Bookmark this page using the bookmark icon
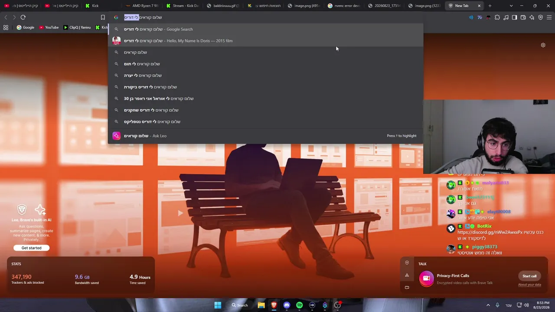Image resolution: width=555 pixels, height=312 pixels. click(x=103, y=17)
